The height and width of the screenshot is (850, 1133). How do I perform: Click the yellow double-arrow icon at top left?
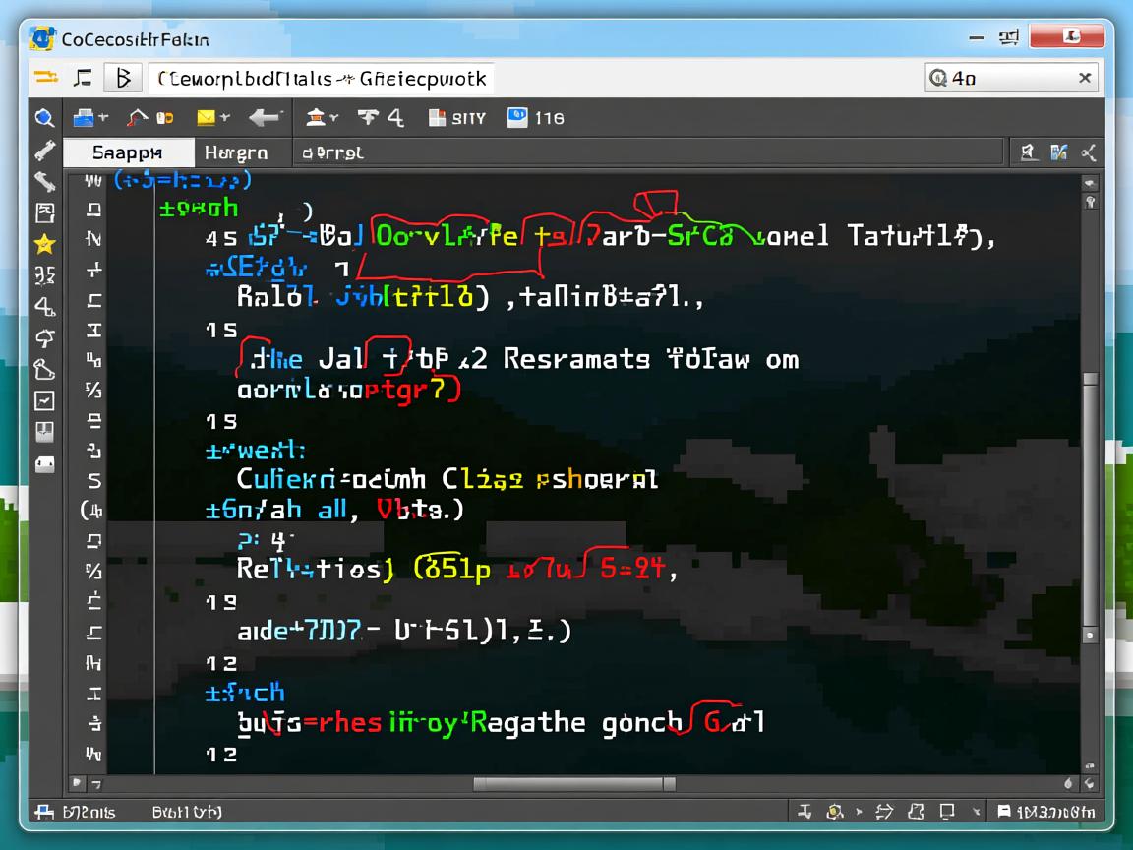coord(45,78)
